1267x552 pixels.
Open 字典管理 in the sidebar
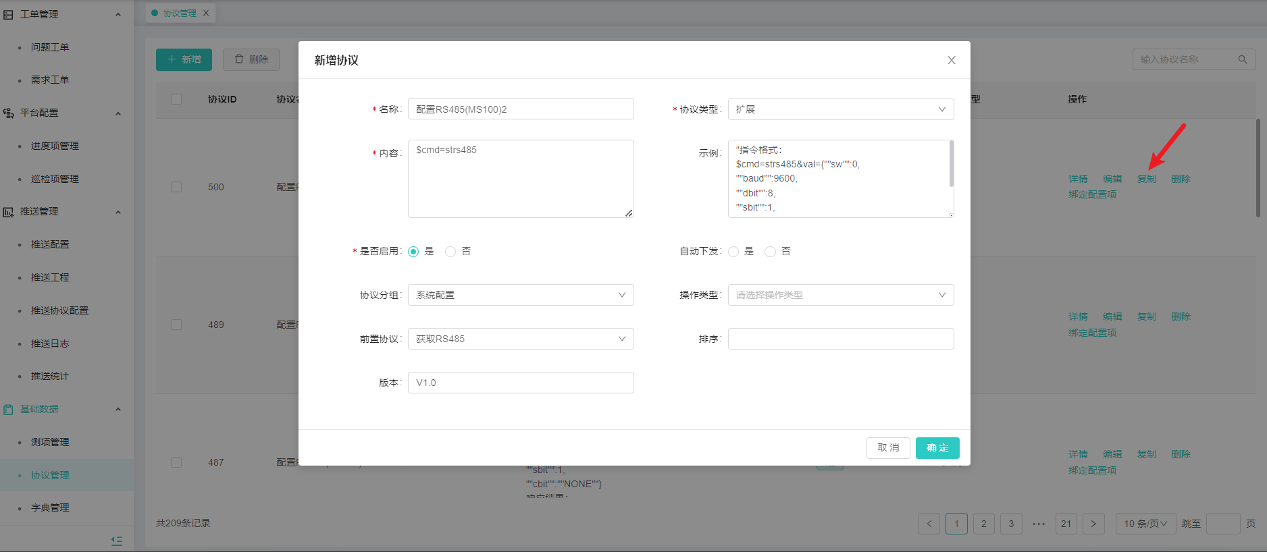[50, 507]
